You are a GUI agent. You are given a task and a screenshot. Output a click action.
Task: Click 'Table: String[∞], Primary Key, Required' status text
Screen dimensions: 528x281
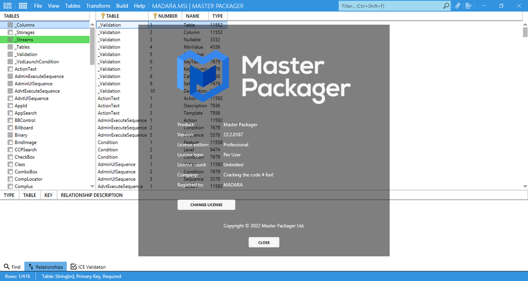coord(82,276)
